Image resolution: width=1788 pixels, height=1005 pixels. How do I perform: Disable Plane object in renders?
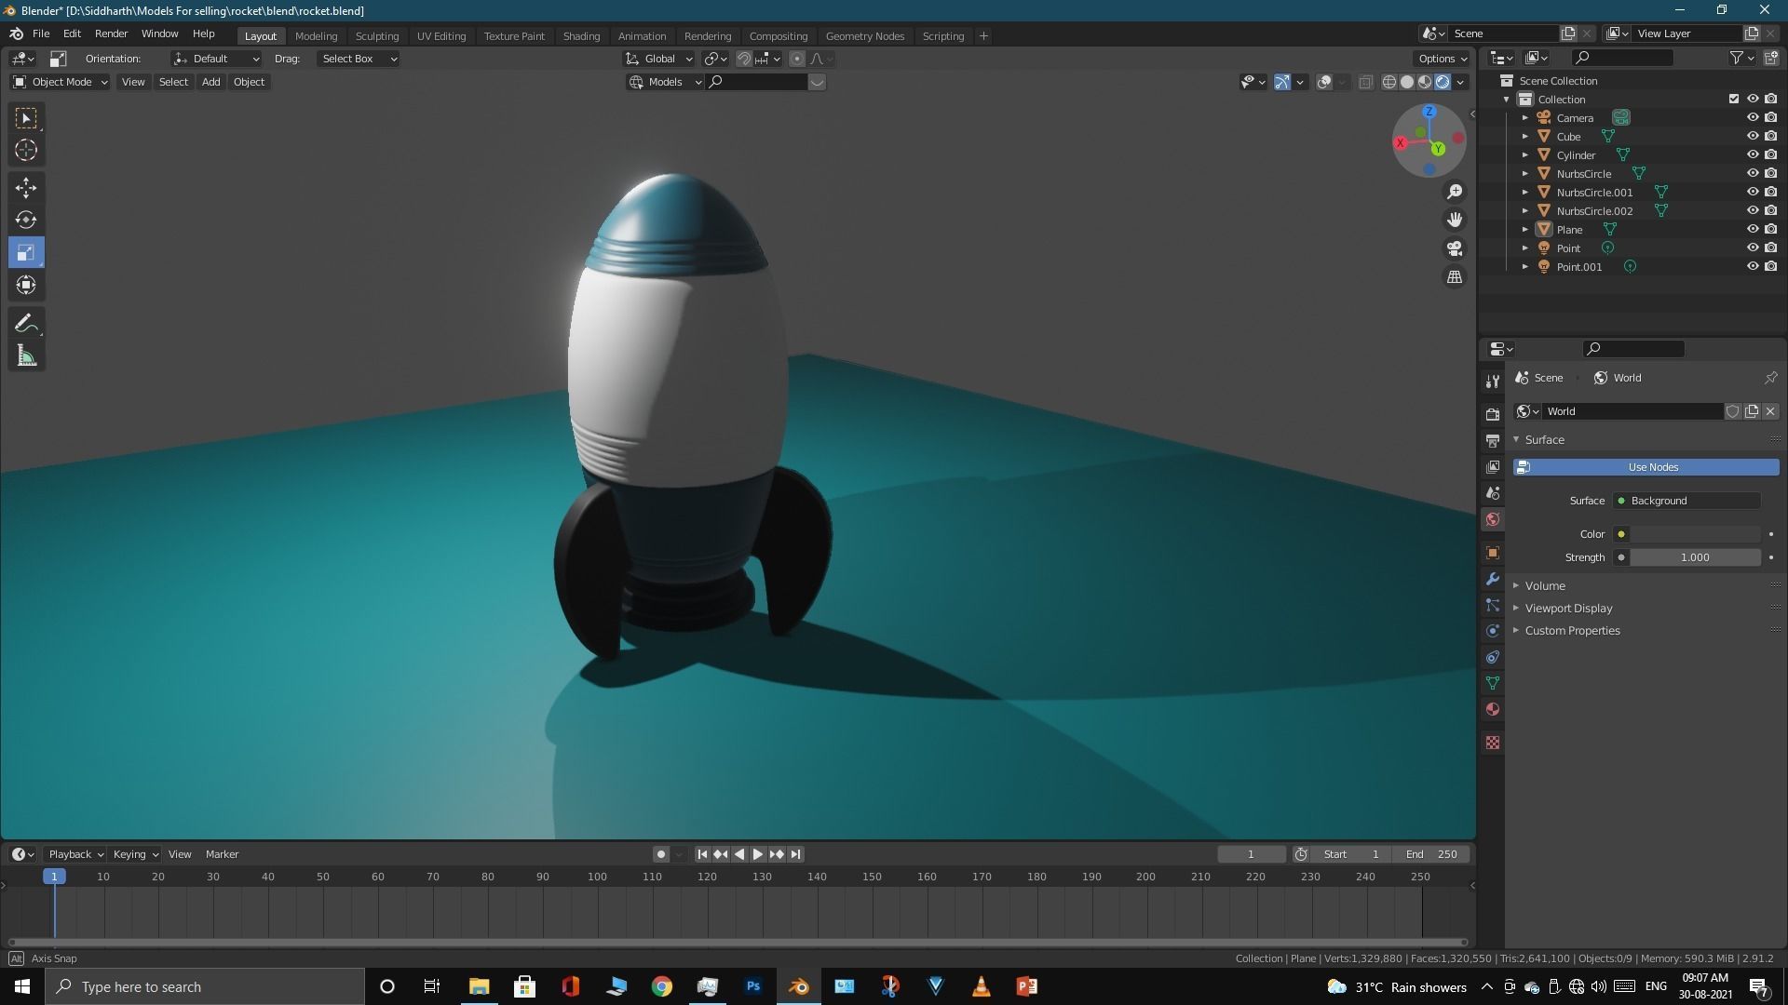pyautogui.click(x=1770, y=230)
